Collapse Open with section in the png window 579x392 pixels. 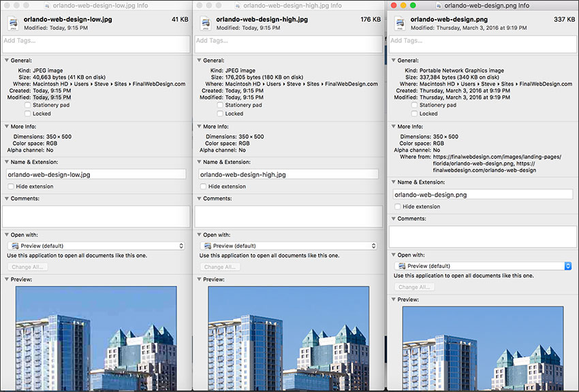(393, 255)
